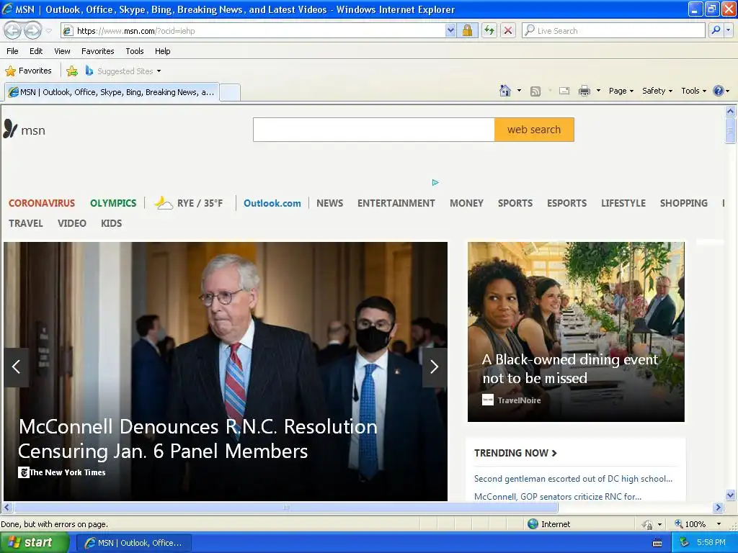738x553 pixels.
Task: Expand the address bar history dropdown
Action: point(450,30)
